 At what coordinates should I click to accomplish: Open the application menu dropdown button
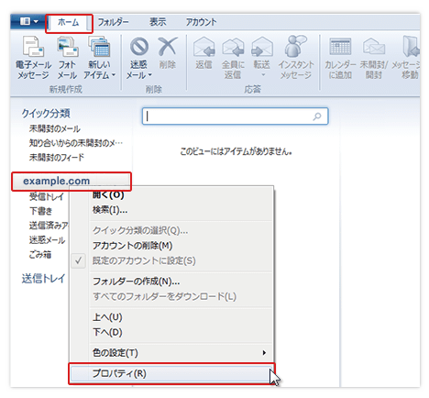28,21
